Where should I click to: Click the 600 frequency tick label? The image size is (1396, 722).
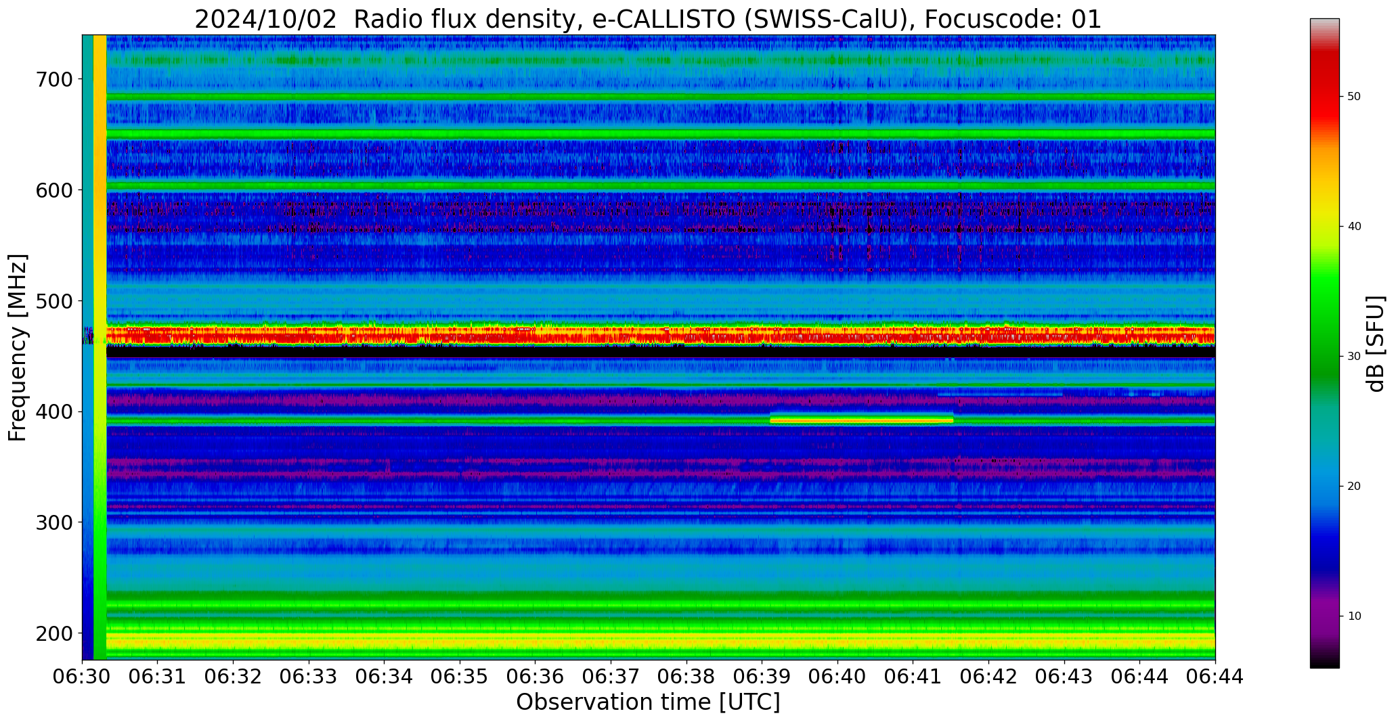pyautogui.click(x=53, y=190)
